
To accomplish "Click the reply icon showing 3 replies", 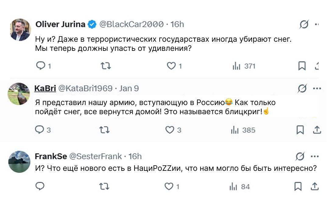I will tap(41, 130).
